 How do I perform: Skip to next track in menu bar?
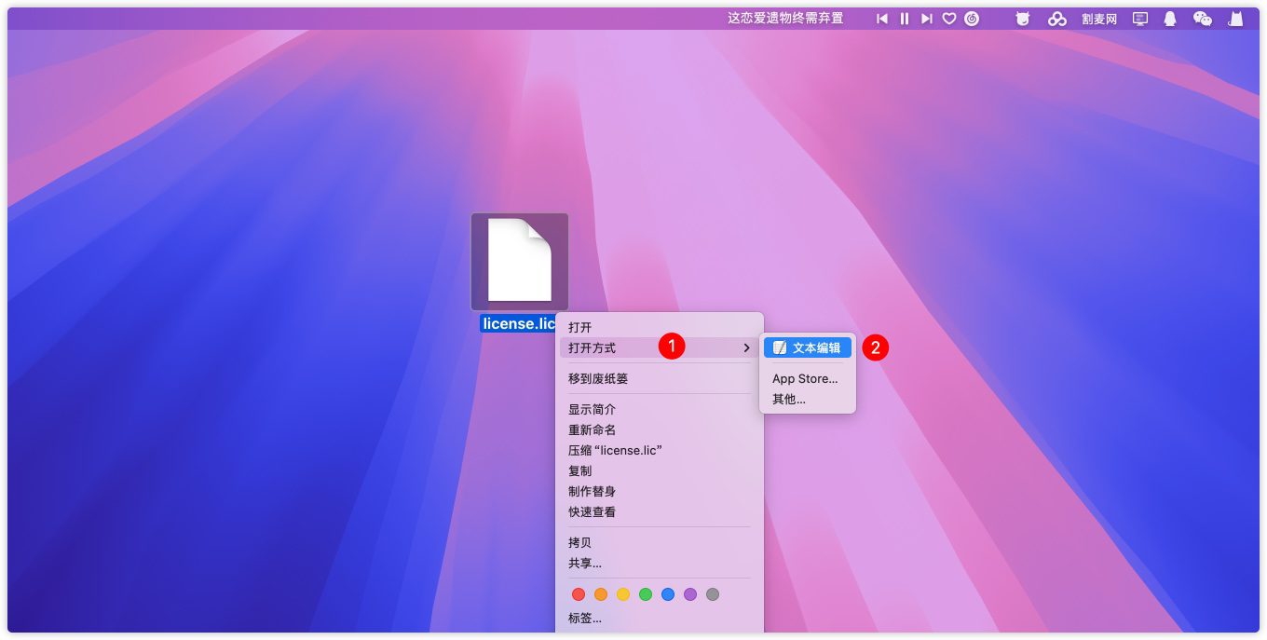[926, 19]
